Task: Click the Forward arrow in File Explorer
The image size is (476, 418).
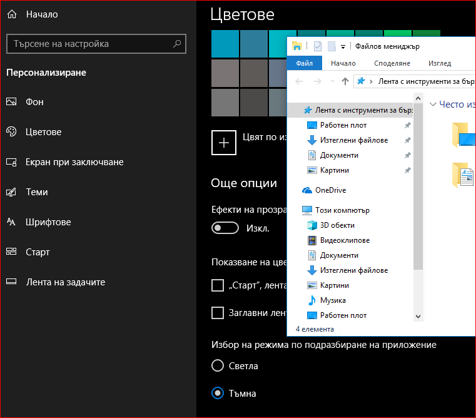Action: tap(318, 81)
